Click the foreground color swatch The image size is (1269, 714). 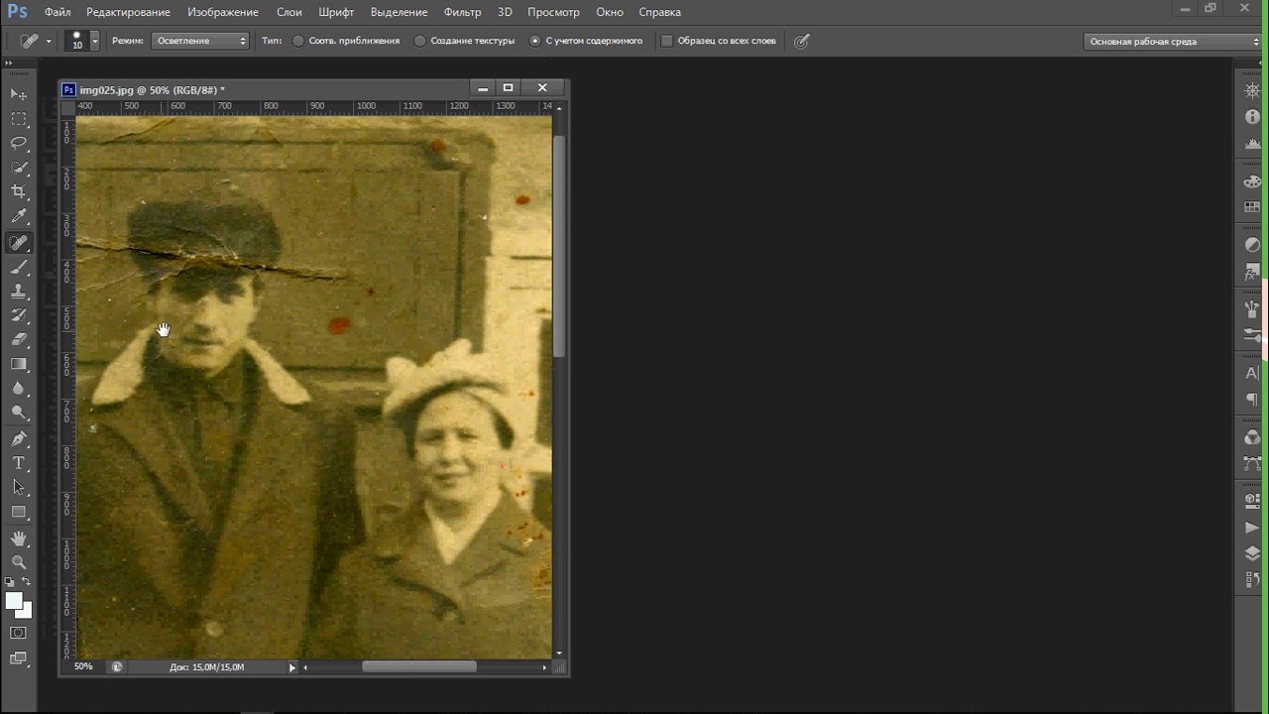(x=13, y=600)
